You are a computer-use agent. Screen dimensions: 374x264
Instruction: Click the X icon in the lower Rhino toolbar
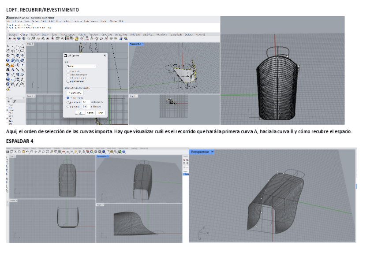pos(16,151)
